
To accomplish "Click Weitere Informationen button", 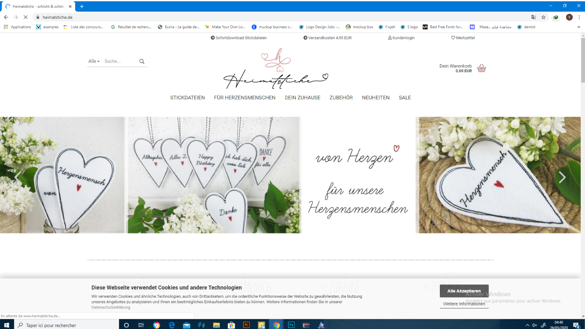I will 464,304.
